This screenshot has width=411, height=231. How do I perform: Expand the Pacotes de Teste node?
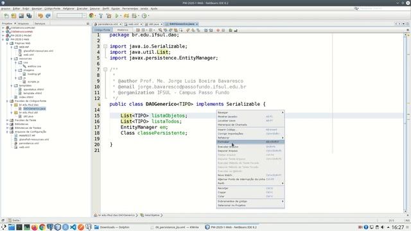point(7,120)
